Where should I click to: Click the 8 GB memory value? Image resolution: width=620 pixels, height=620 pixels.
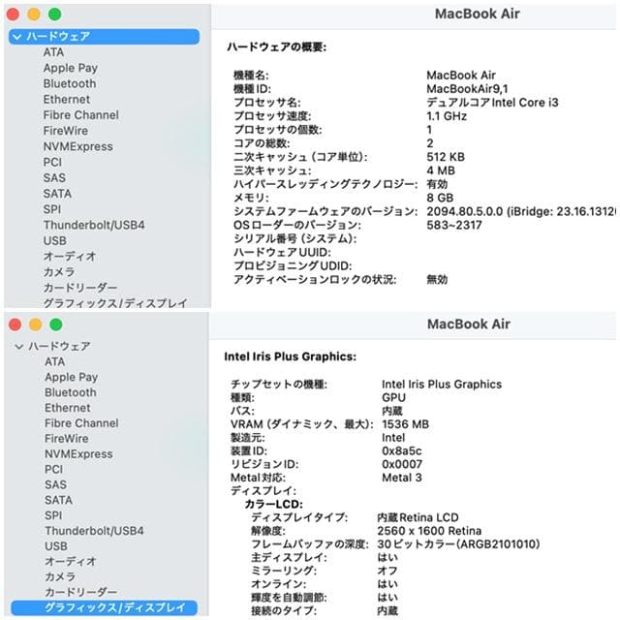[440, 198]
